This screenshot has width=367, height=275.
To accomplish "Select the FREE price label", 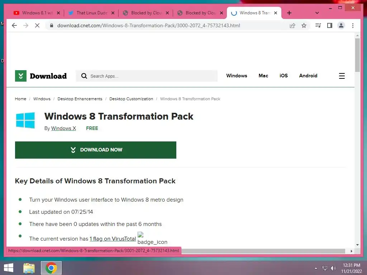I will 92,129.
